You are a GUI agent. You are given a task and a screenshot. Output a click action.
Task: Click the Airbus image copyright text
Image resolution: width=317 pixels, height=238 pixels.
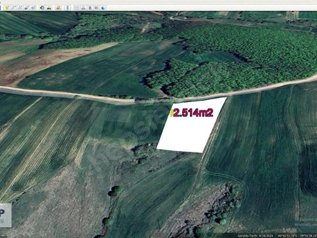coord(188,219)
